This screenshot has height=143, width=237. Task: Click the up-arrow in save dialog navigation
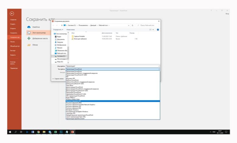click(62, 25)
